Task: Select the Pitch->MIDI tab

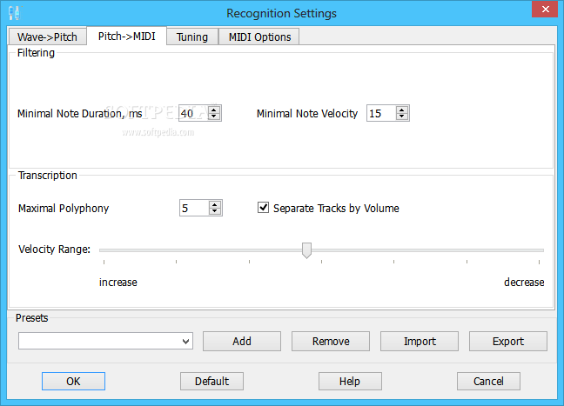Action: coord(126,36)
